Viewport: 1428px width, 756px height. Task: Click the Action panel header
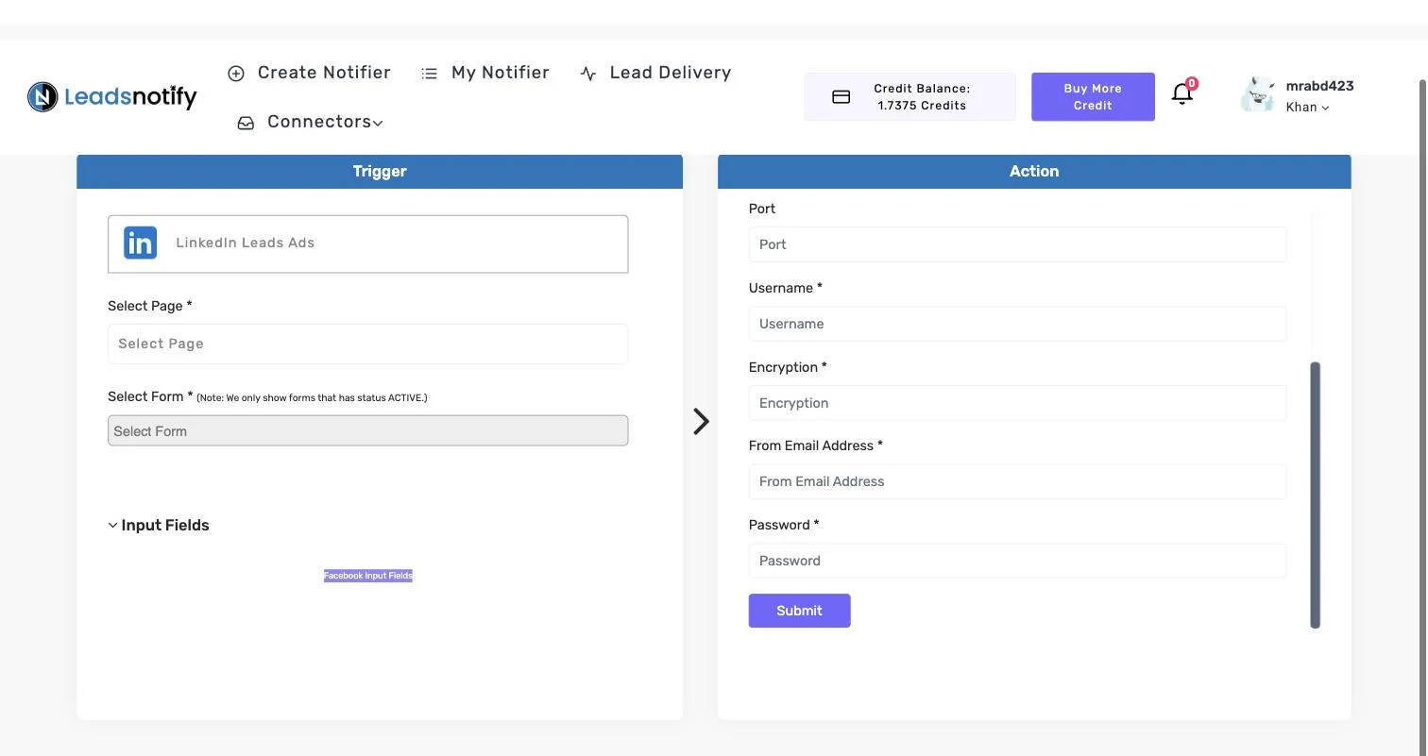1034,172
